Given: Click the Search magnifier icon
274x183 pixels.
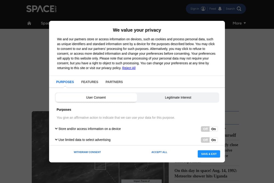Looking at the screenshot, I should [x=239, y=9].
